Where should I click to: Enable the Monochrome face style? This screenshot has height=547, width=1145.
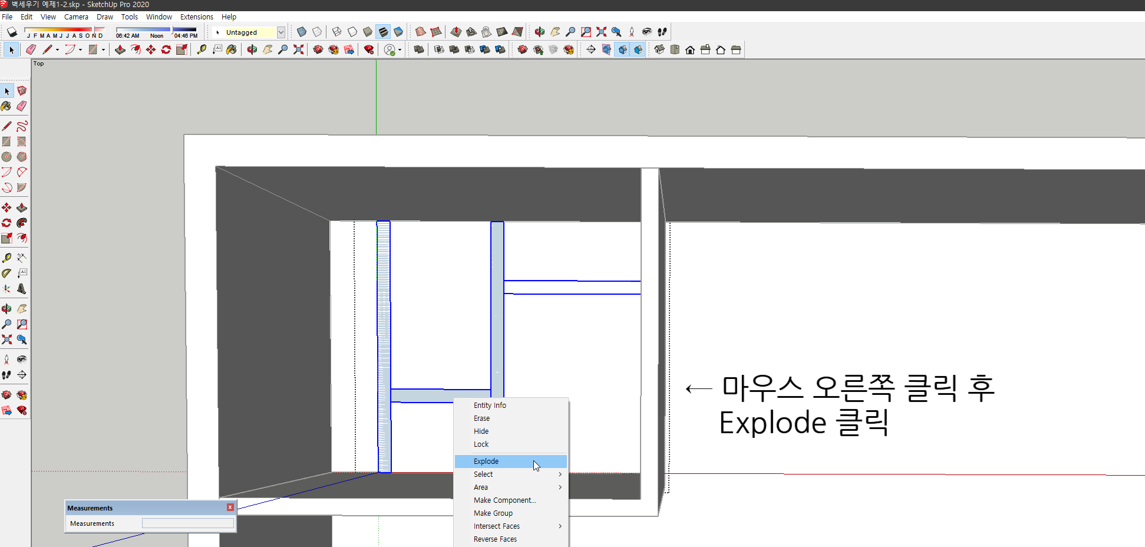click(398, 32)
